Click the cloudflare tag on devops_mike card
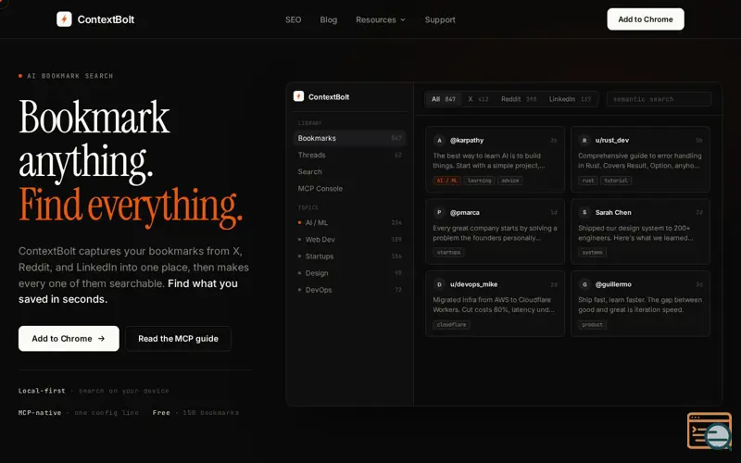The image size is (741, 463). [x=451, y=325]
